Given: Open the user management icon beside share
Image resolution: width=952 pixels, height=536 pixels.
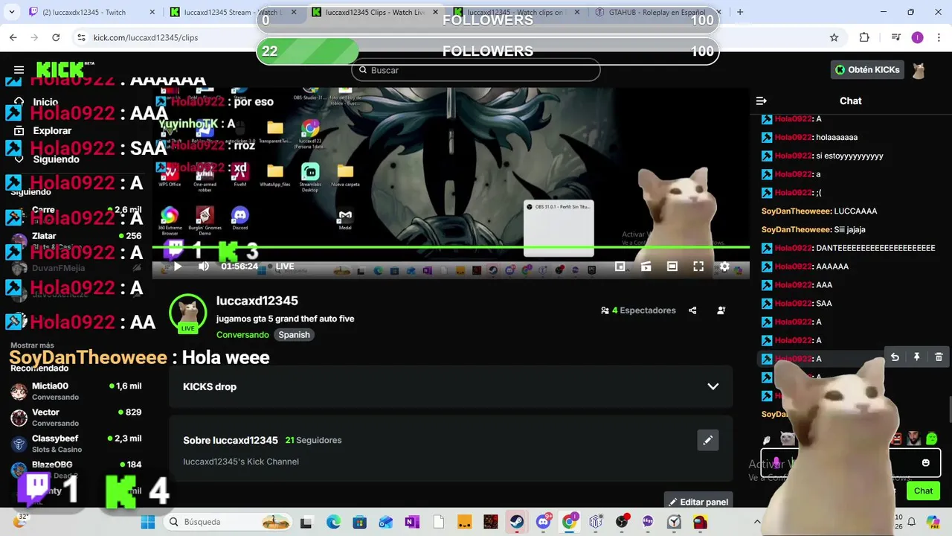Looking at the screenshot, I should (721, 310).
